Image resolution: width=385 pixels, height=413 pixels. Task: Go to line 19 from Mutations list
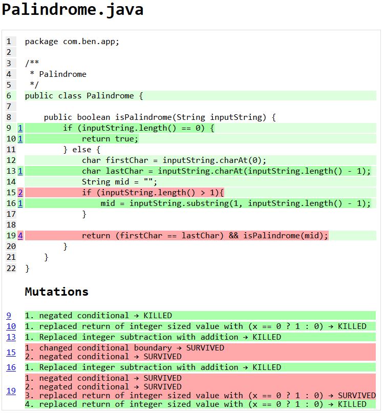pyautogui.click(x=11, y=391)
